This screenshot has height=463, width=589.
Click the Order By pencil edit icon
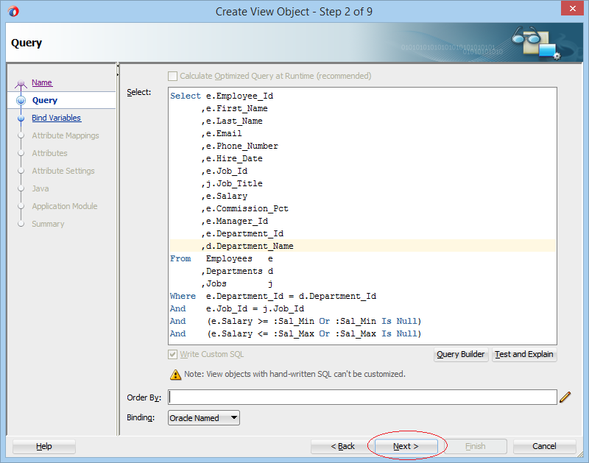[565, 397]
